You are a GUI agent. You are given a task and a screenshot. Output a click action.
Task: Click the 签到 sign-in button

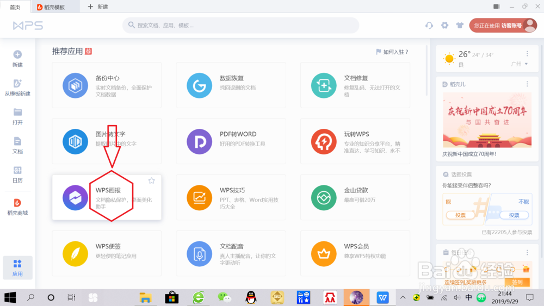(517, 282)
